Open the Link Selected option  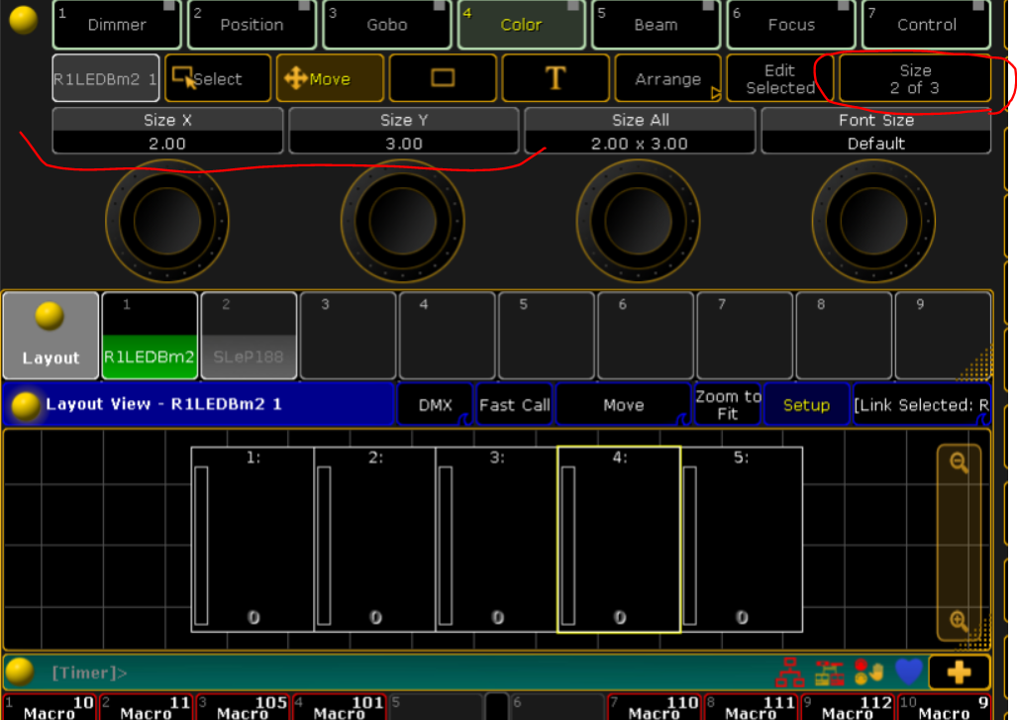pos(922,405)
